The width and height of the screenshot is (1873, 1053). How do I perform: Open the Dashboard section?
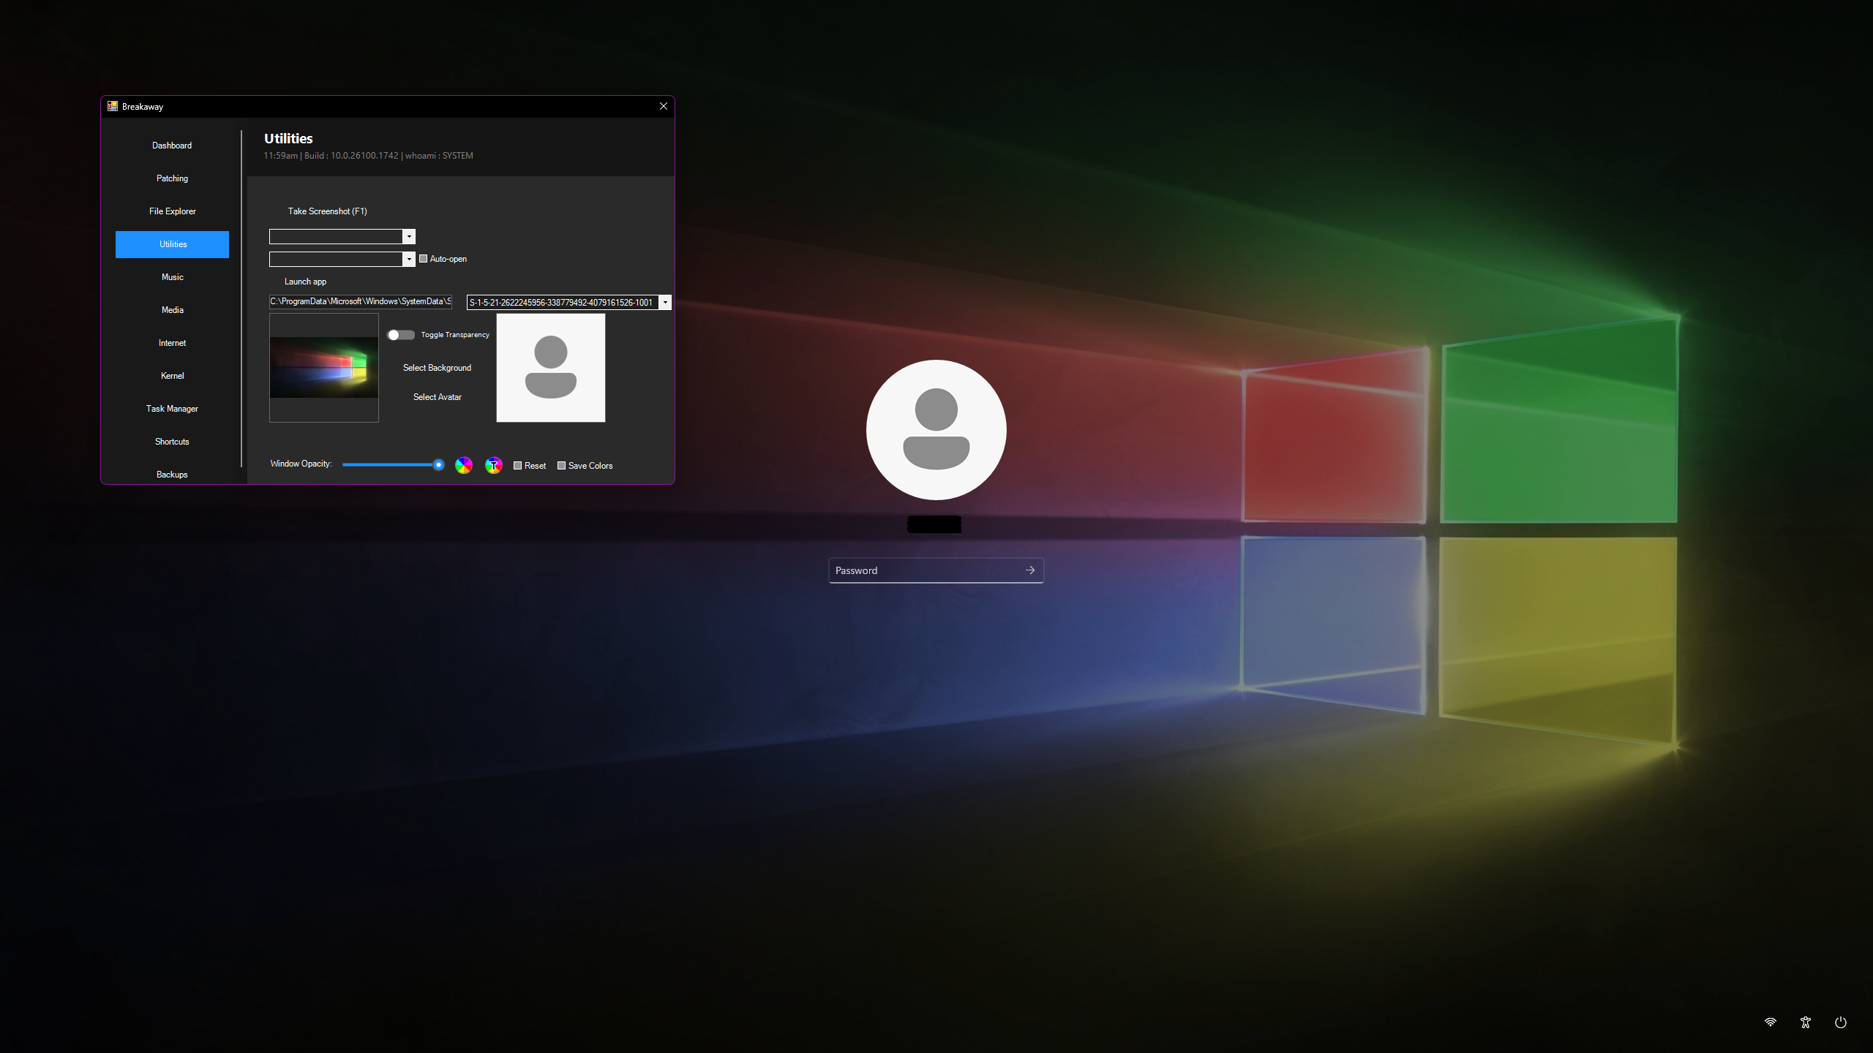click(x=172, y=146)
